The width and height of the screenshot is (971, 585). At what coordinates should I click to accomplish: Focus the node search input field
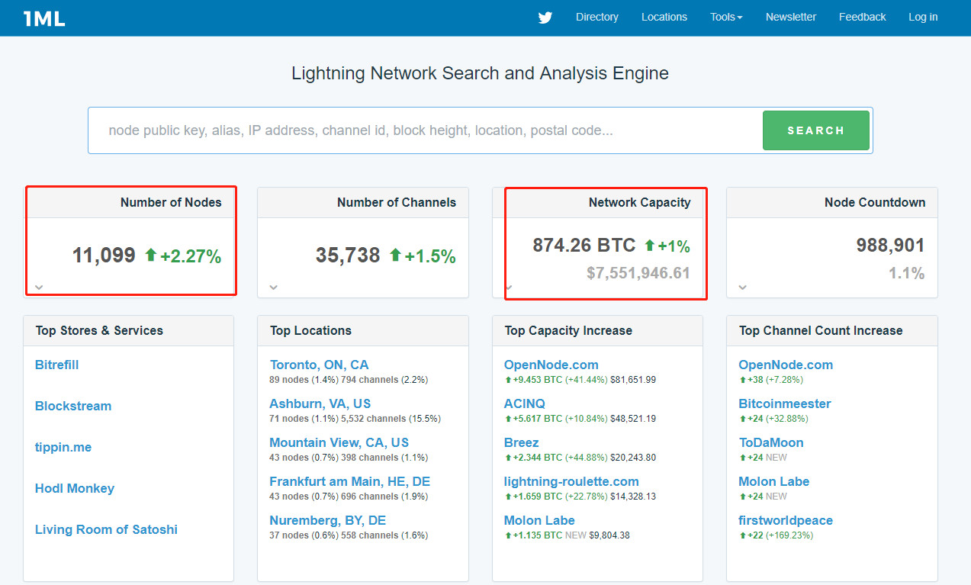[426, 130]
